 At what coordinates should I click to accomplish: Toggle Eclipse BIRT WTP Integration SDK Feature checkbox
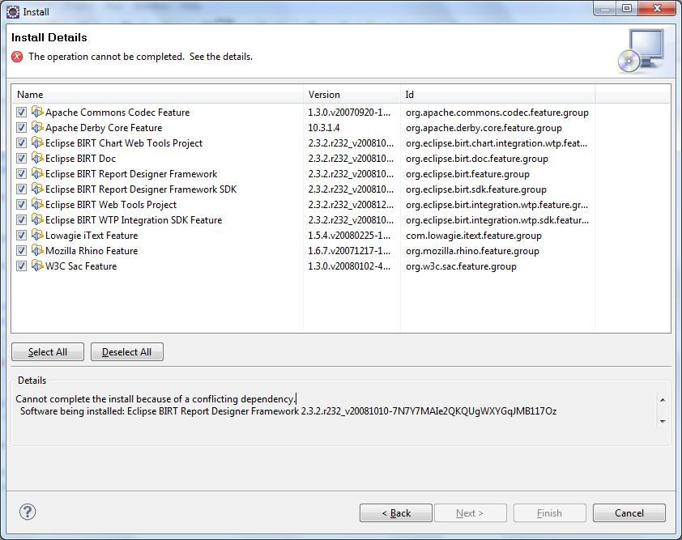tap(21, 220)
